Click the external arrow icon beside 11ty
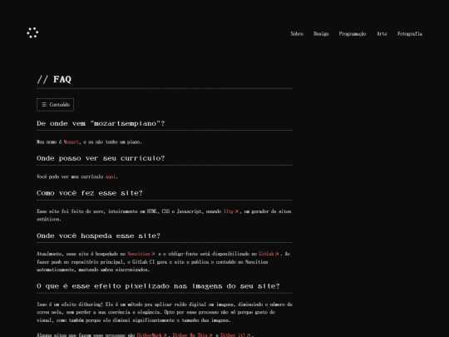The width and height of the screenshot is (449, 337). coord(236,211)
